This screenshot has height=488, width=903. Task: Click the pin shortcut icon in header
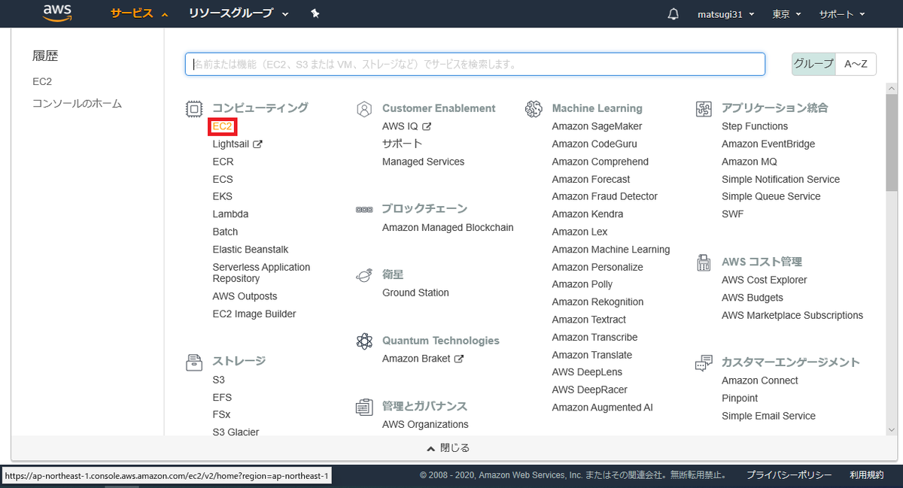tap(315, 14)
